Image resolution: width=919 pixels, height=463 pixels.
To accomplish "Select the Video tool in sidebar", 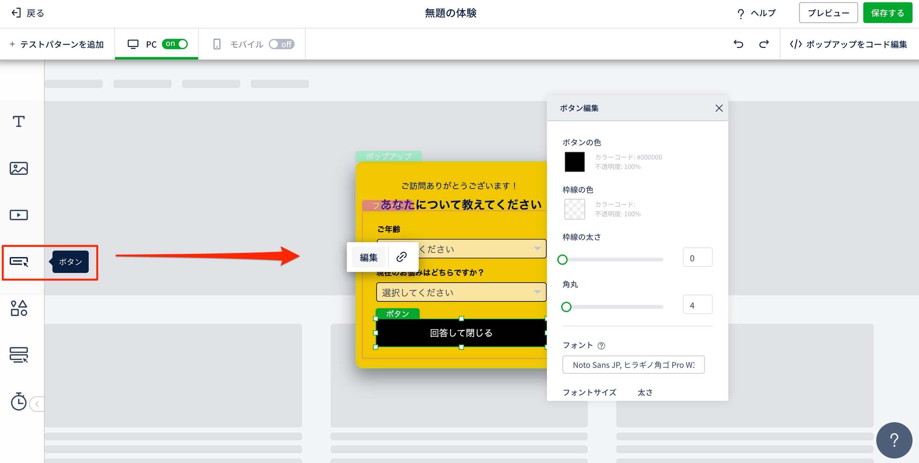I will 19,215.
